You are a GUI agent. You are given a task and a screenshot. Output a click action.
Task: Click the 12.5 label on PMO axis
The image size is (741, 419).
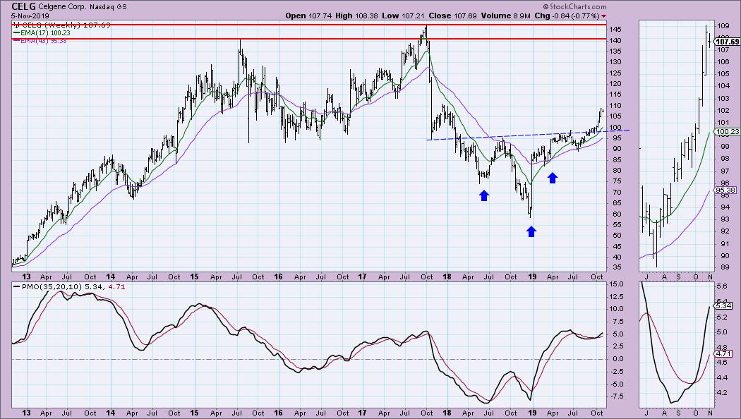616,297
